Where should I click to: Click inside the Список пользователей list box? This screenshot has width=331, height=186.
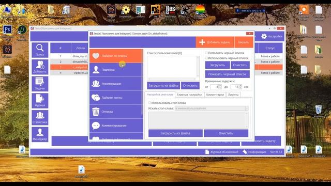click(x=172, y=67)
